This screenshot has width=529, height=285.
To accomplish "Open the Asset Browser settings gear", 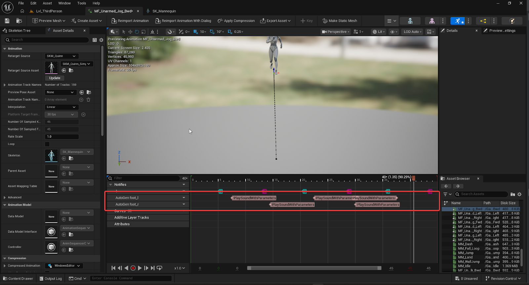I will tap(519, 194).
